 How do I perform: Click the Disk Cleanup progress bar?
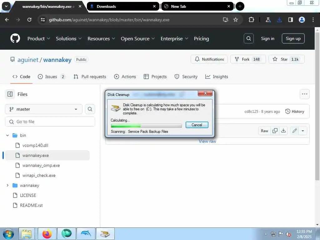(x=146, y=126)
